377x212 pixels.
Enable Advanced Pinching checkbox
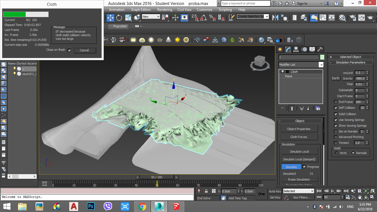point(336,137)
